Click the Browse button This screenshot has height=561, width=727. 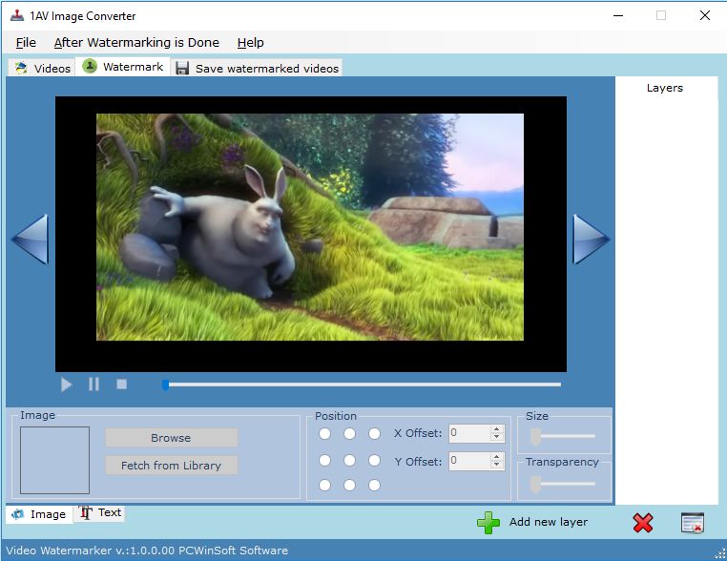[x=171, y=438]
